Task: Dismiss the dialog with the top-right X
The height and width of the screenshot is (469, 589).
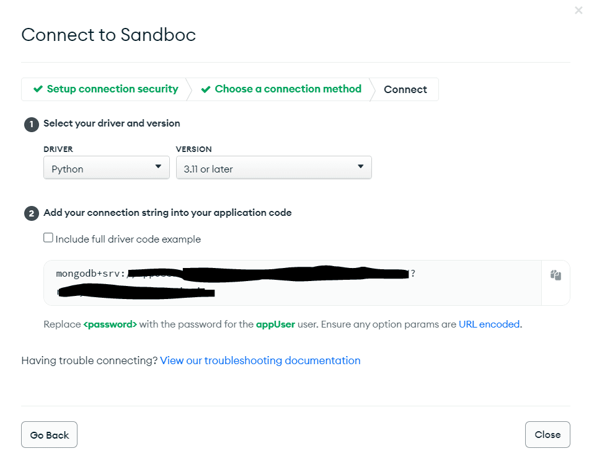Action: (578, 10)
